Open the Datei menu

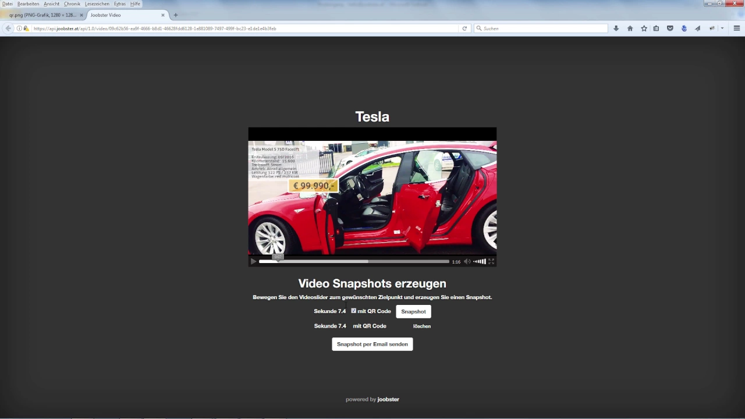[7, 4]
